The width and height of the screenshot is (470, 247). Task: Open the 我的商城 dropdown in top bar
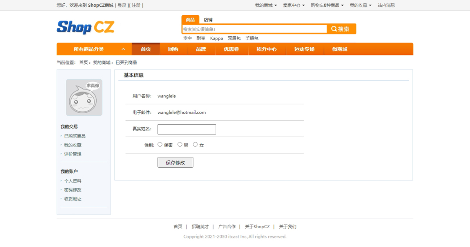[266, 5]
